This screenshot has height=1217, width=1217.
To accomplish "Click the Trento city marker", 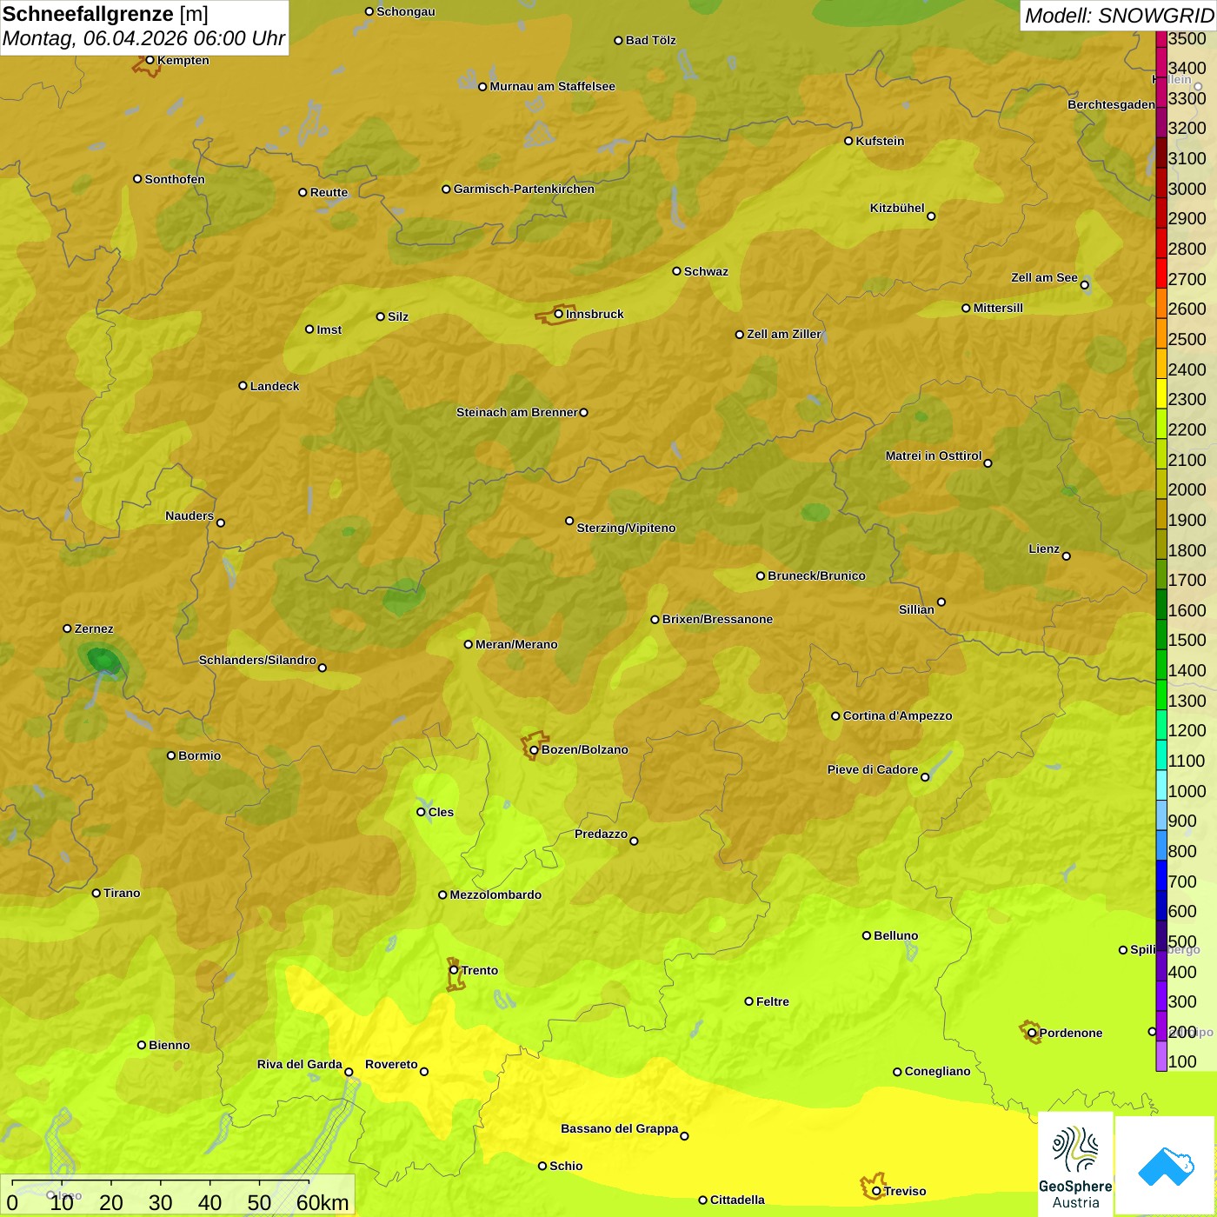I will (454, 970).
